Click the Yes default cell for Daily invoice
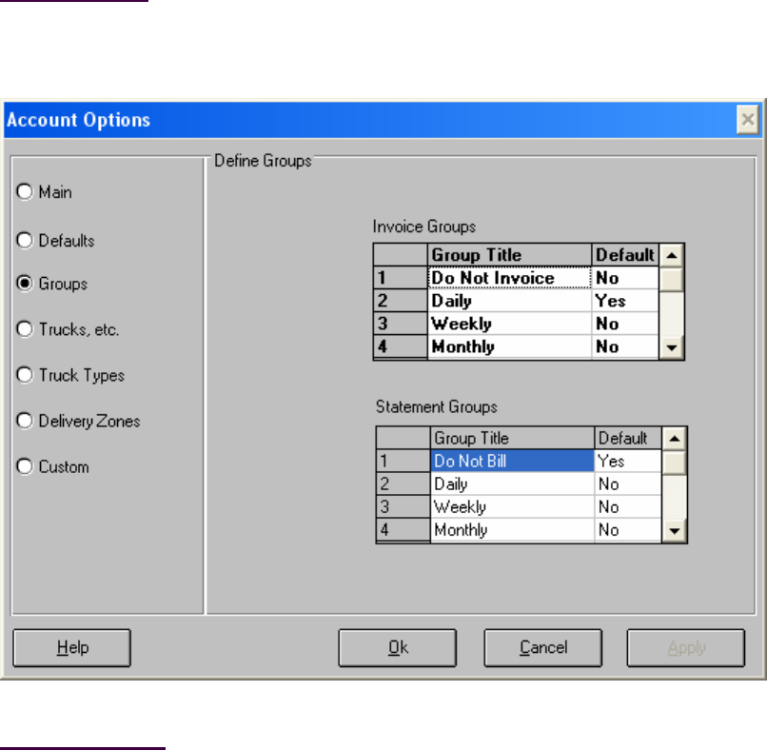767x750 pixels. [624, 301]
